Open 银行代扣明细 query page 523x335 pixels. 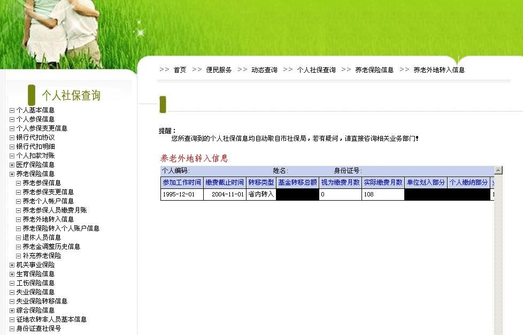tap(37, 146)
